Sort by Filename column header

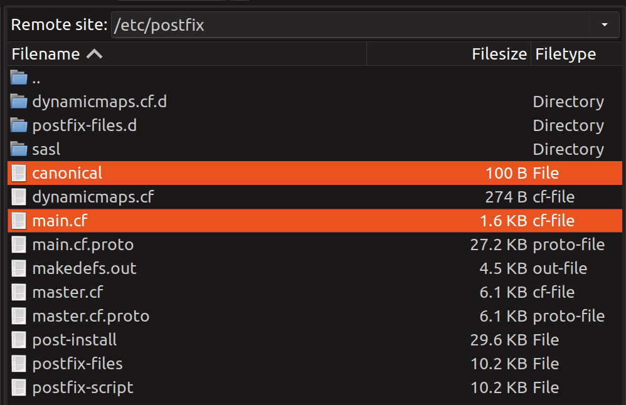187,54
